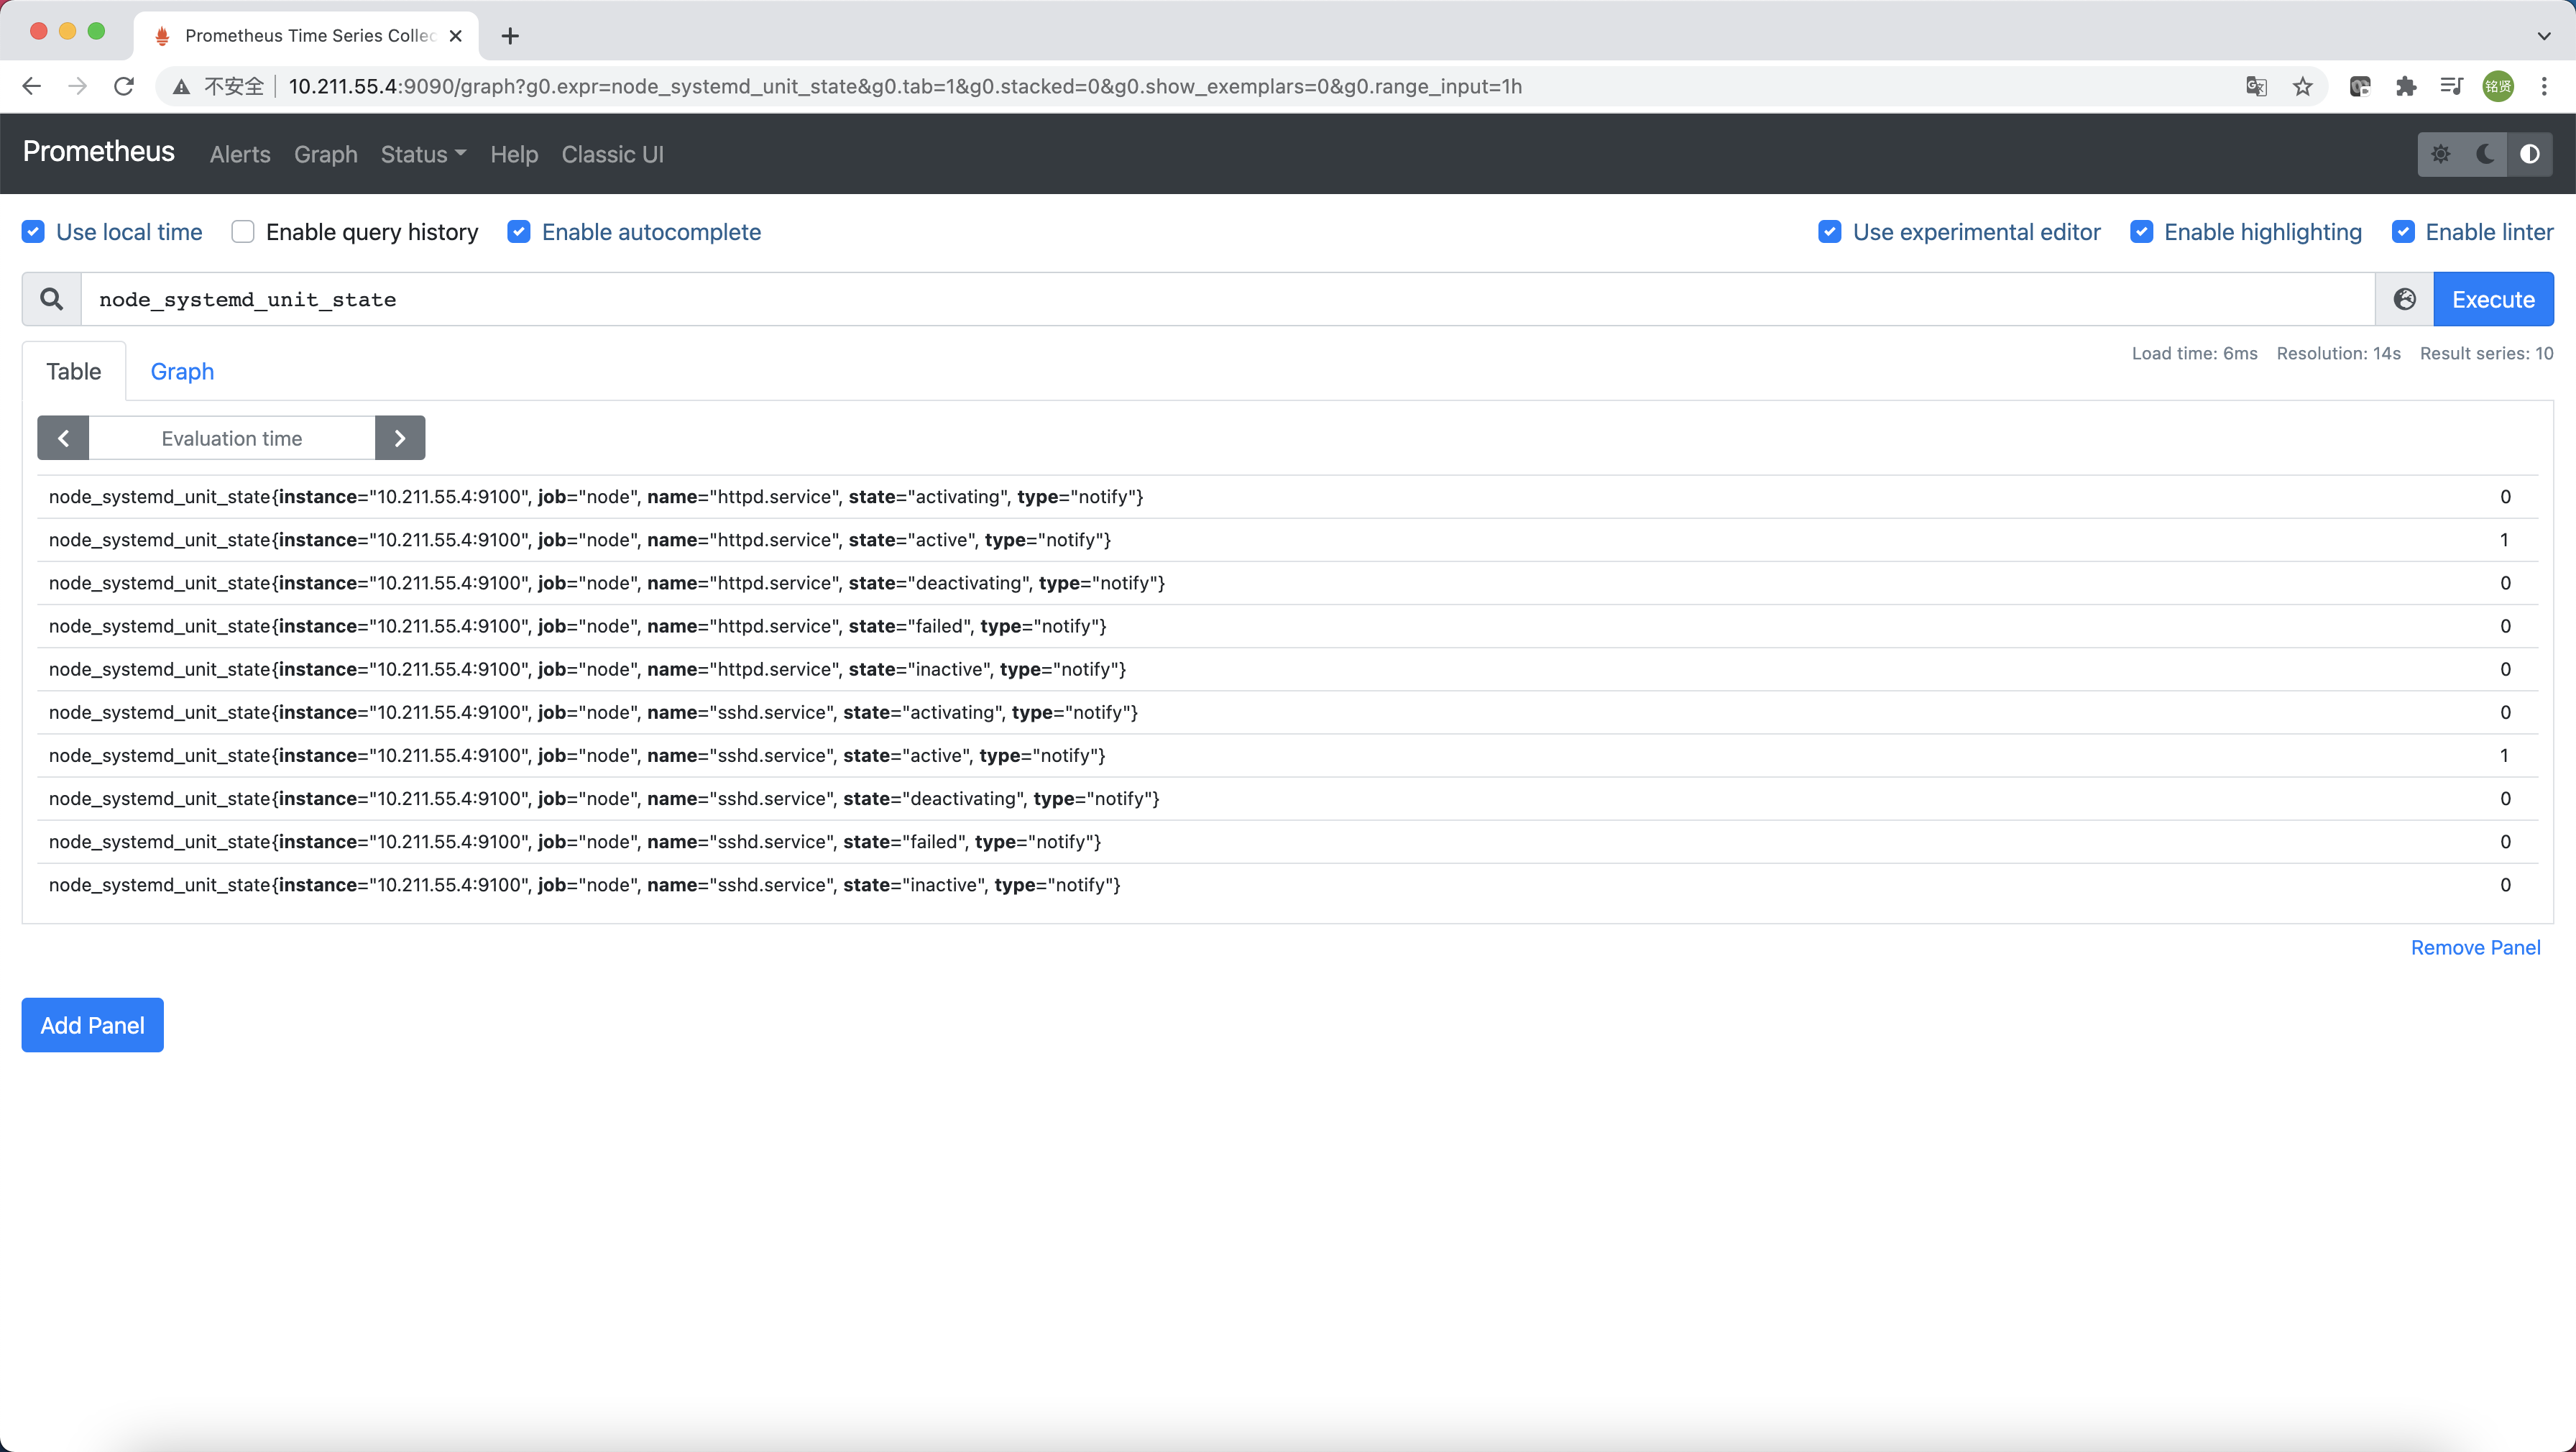
Task: Open the browser extensions puzzle icon
Action: click(2406, 86)
